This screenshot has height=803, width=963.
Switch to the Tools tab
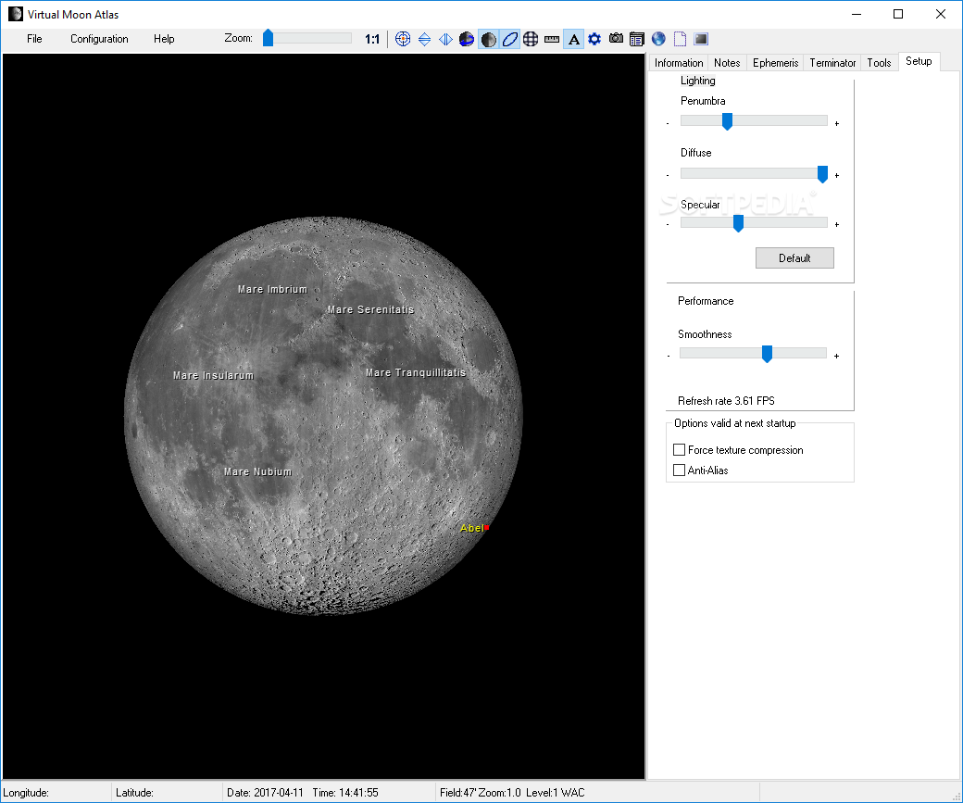coord(879,63)
